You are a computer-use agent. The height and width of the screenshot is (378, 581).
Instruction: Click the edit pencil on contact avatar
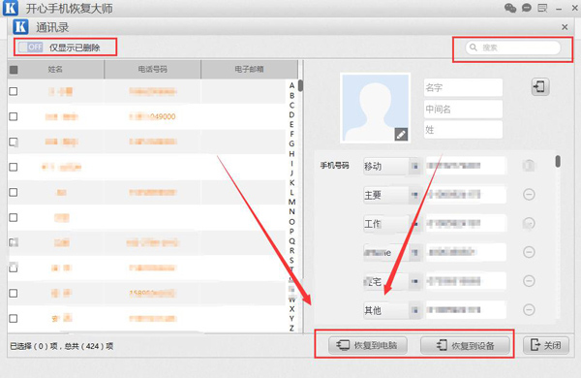point(401,135)
